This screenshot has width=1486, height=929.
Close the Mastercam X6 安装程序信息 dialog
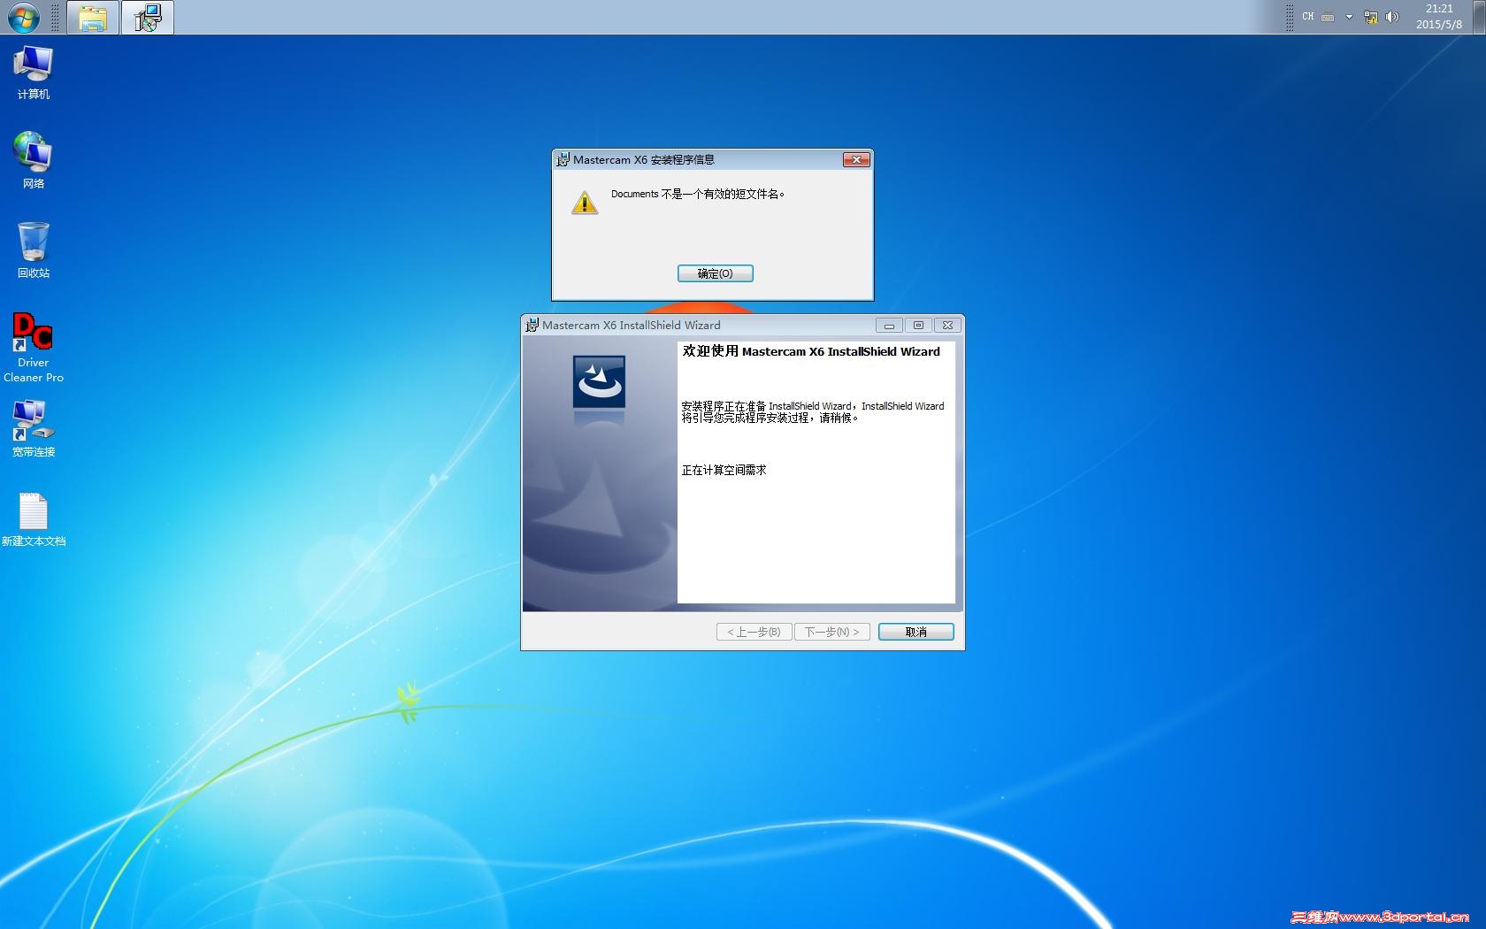pyautogui.click(x=856, y=159)
